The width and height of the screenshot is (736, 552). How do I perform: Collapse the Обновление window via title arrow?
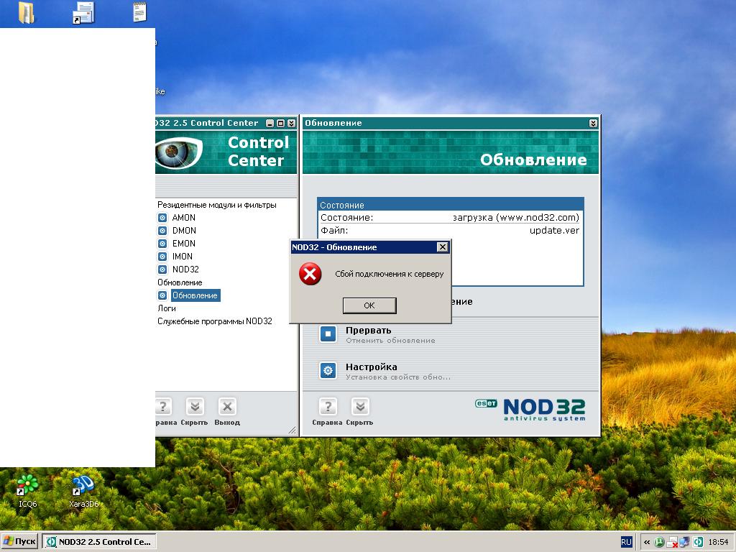593,123
